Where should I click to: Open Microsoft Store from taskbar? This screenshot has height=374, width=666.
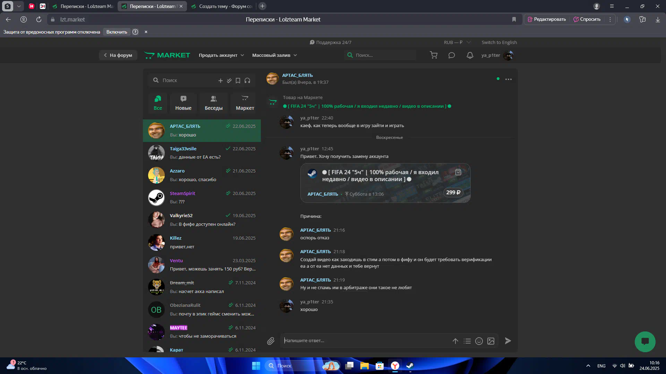click(x=379, y=366)
